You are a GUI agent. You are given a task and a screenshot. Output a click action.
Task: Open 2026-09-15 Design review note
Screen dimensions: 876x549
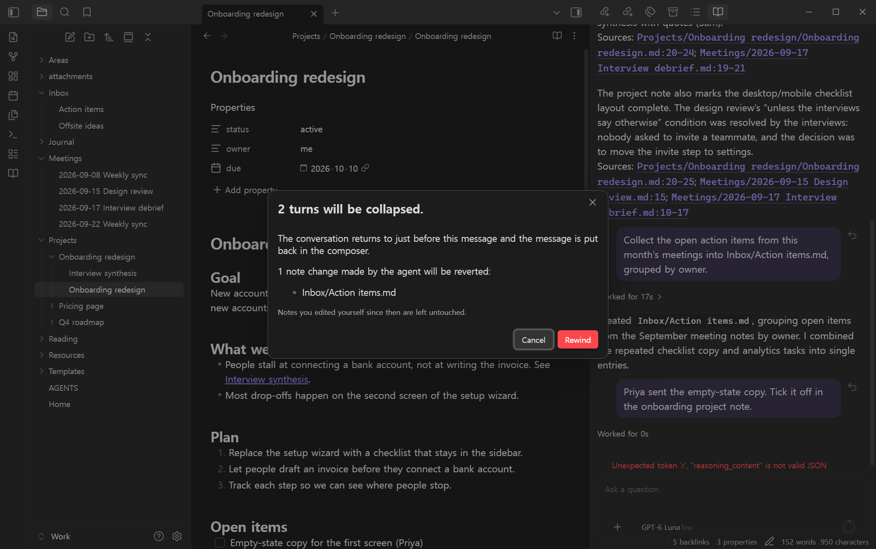(106, 191)
